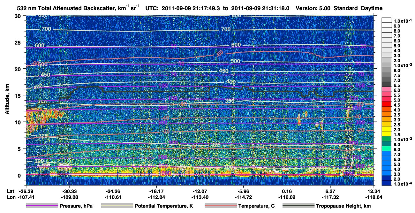
Task: Click longitude value '-114.72'
Action: coord(243,197)
